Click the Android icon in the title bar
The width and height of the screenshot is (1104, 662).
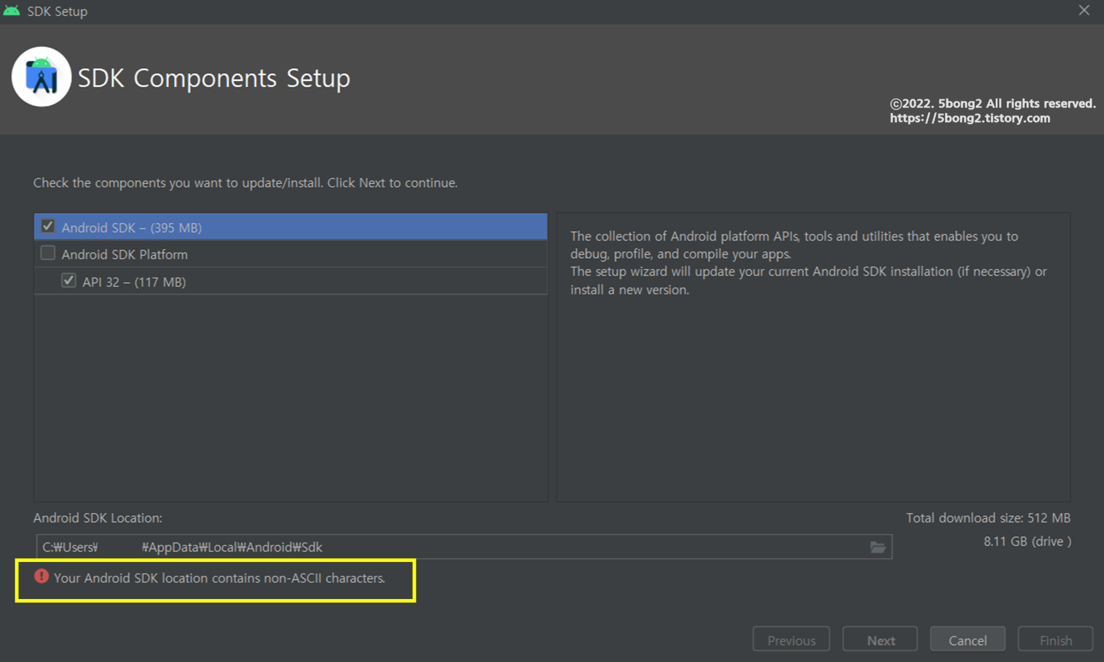coord(12,11)
